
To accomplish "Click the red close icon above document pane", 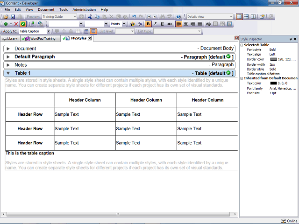I will click(237, 38).
